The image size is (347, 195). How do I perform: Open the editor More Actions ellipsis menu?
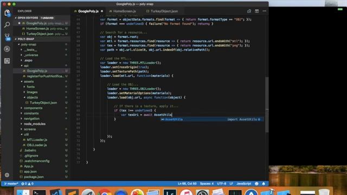click(265, 11)
